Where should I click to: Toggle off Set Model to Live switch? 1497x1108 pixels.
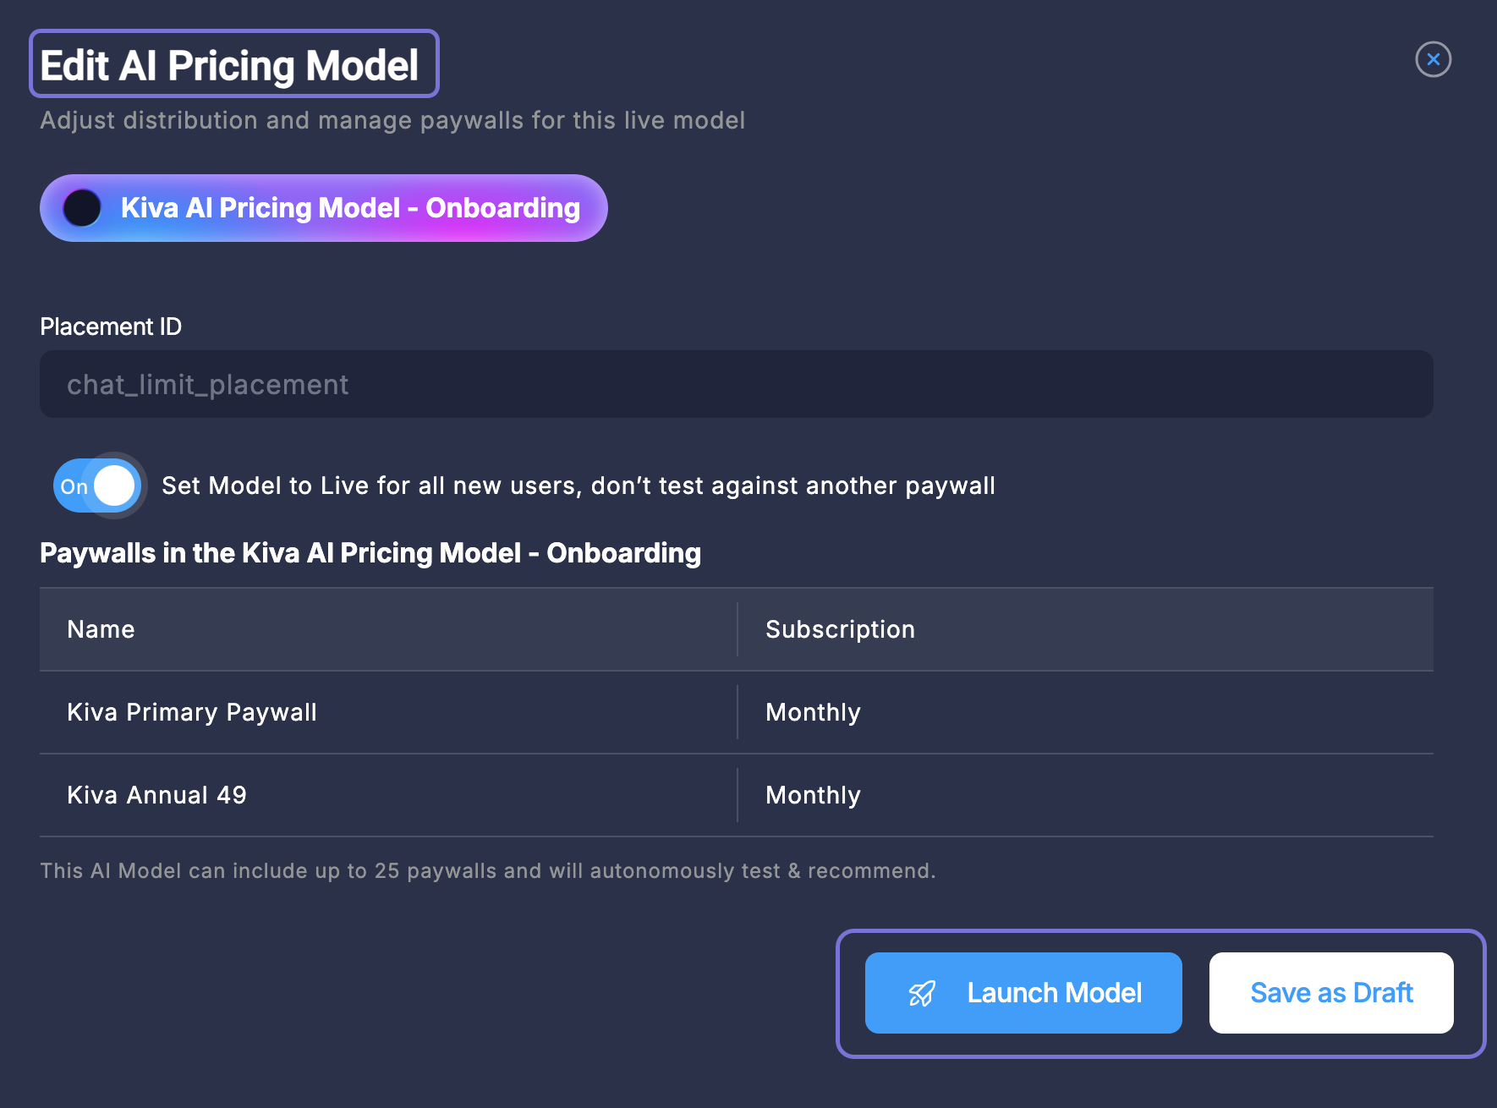click(98, 485)
